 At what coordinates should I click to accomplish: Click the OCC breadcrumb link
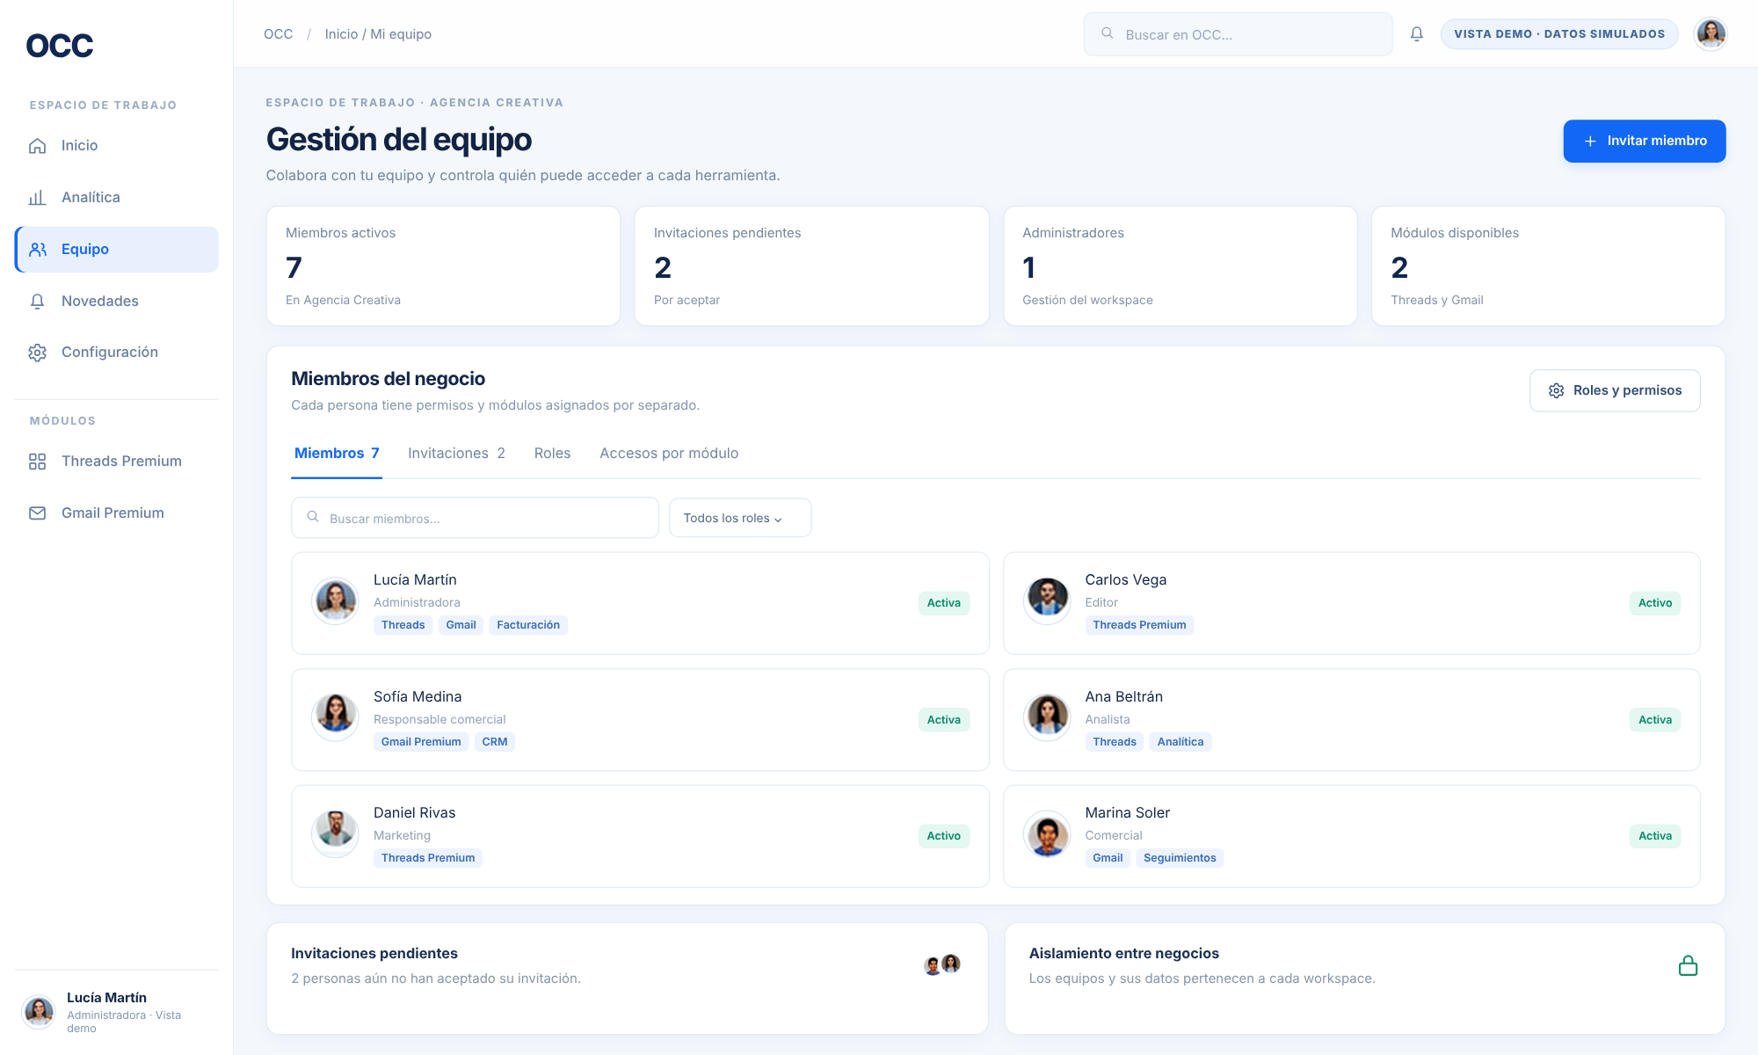(x=279, y=34)
